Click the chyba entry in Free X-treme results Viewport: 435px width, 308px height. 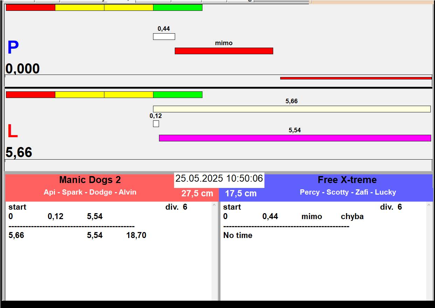pyautogui.click(x=352, y=217)
